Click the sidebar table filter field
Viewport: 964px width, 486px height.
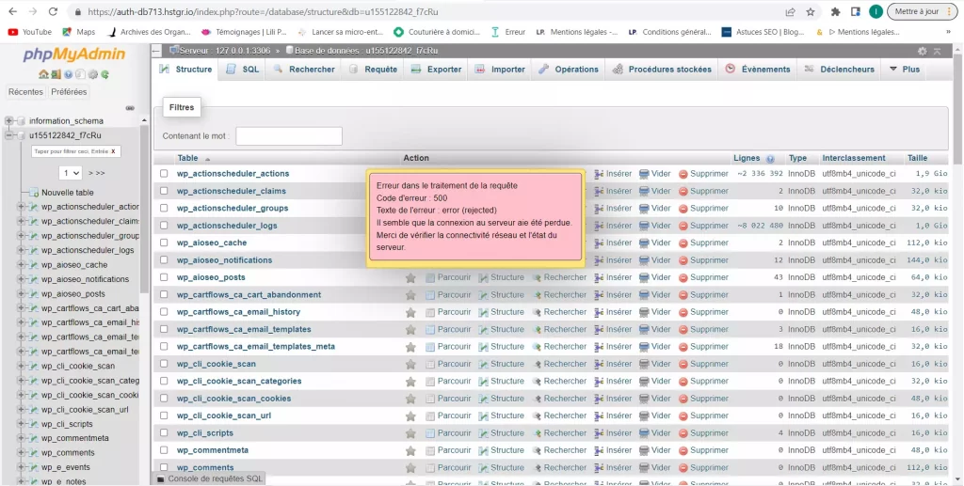point(76,151)
